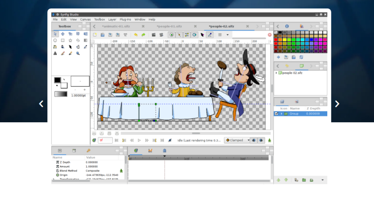Viewport: 374px width, 199px height.
Task: Select the Rectangle tool
Action: pos(63,40)
